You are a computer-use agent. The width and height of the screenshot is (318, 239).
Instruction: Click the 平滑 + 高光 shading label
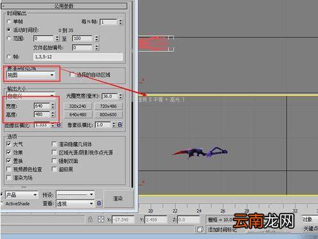pyautogui.click(x=167, y=100)
